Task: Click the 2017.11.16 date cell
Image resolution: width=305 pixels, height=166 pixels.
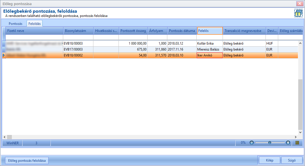Action: pos(182,49)
